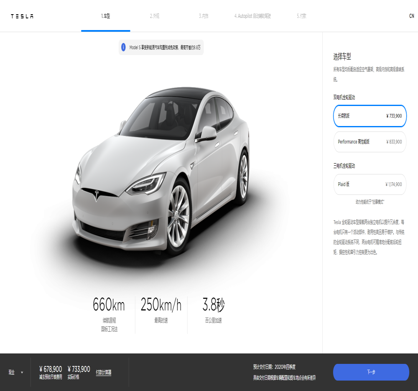The height and width of the screenshot is (391, 418).
Task: Click the 3.8秒 acceleration figure
Action: tap(213, 305)
